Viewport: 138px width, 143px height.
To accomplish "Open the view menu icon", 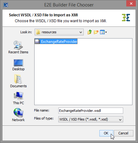I will tap(102, 32).
